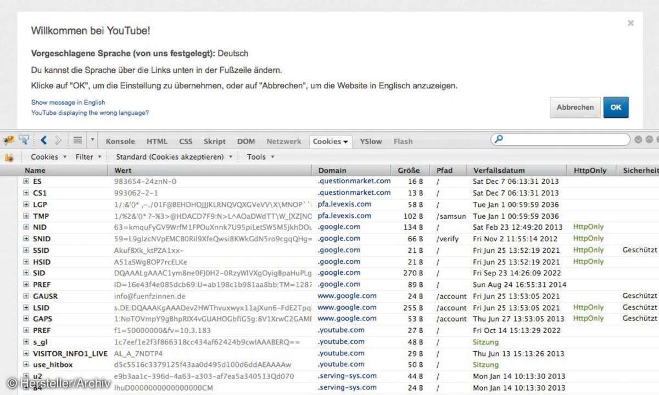This screenshot has width=659, height=395.
Task: Click Sitzung expiry in use_hitbox row
Action: 485,365
